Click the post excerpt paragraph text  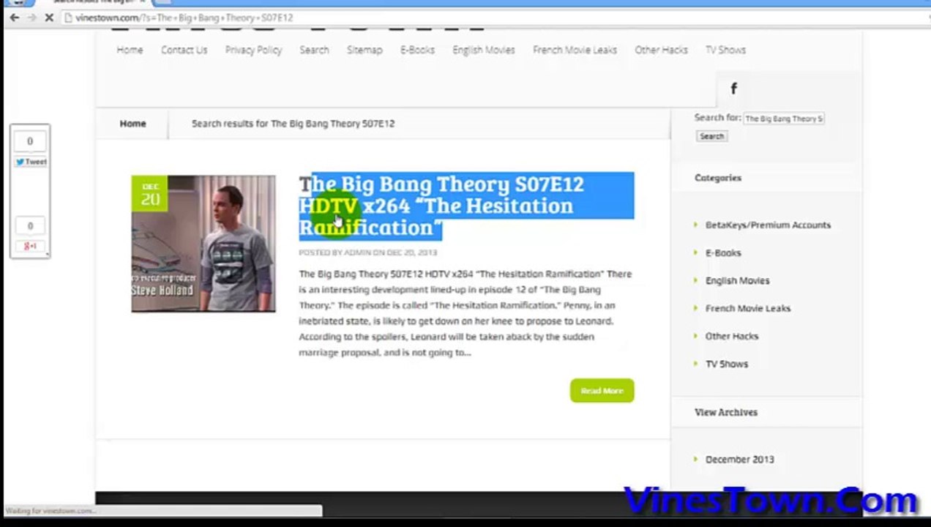click(x=465, y=313)
